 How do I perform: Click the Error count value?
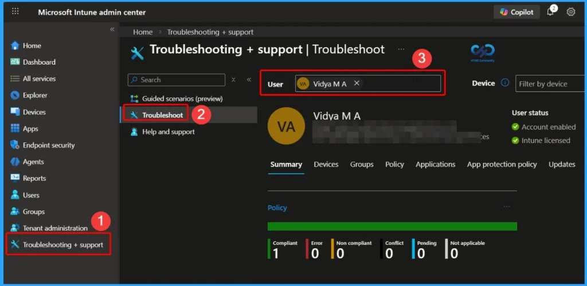coord(315,254)
